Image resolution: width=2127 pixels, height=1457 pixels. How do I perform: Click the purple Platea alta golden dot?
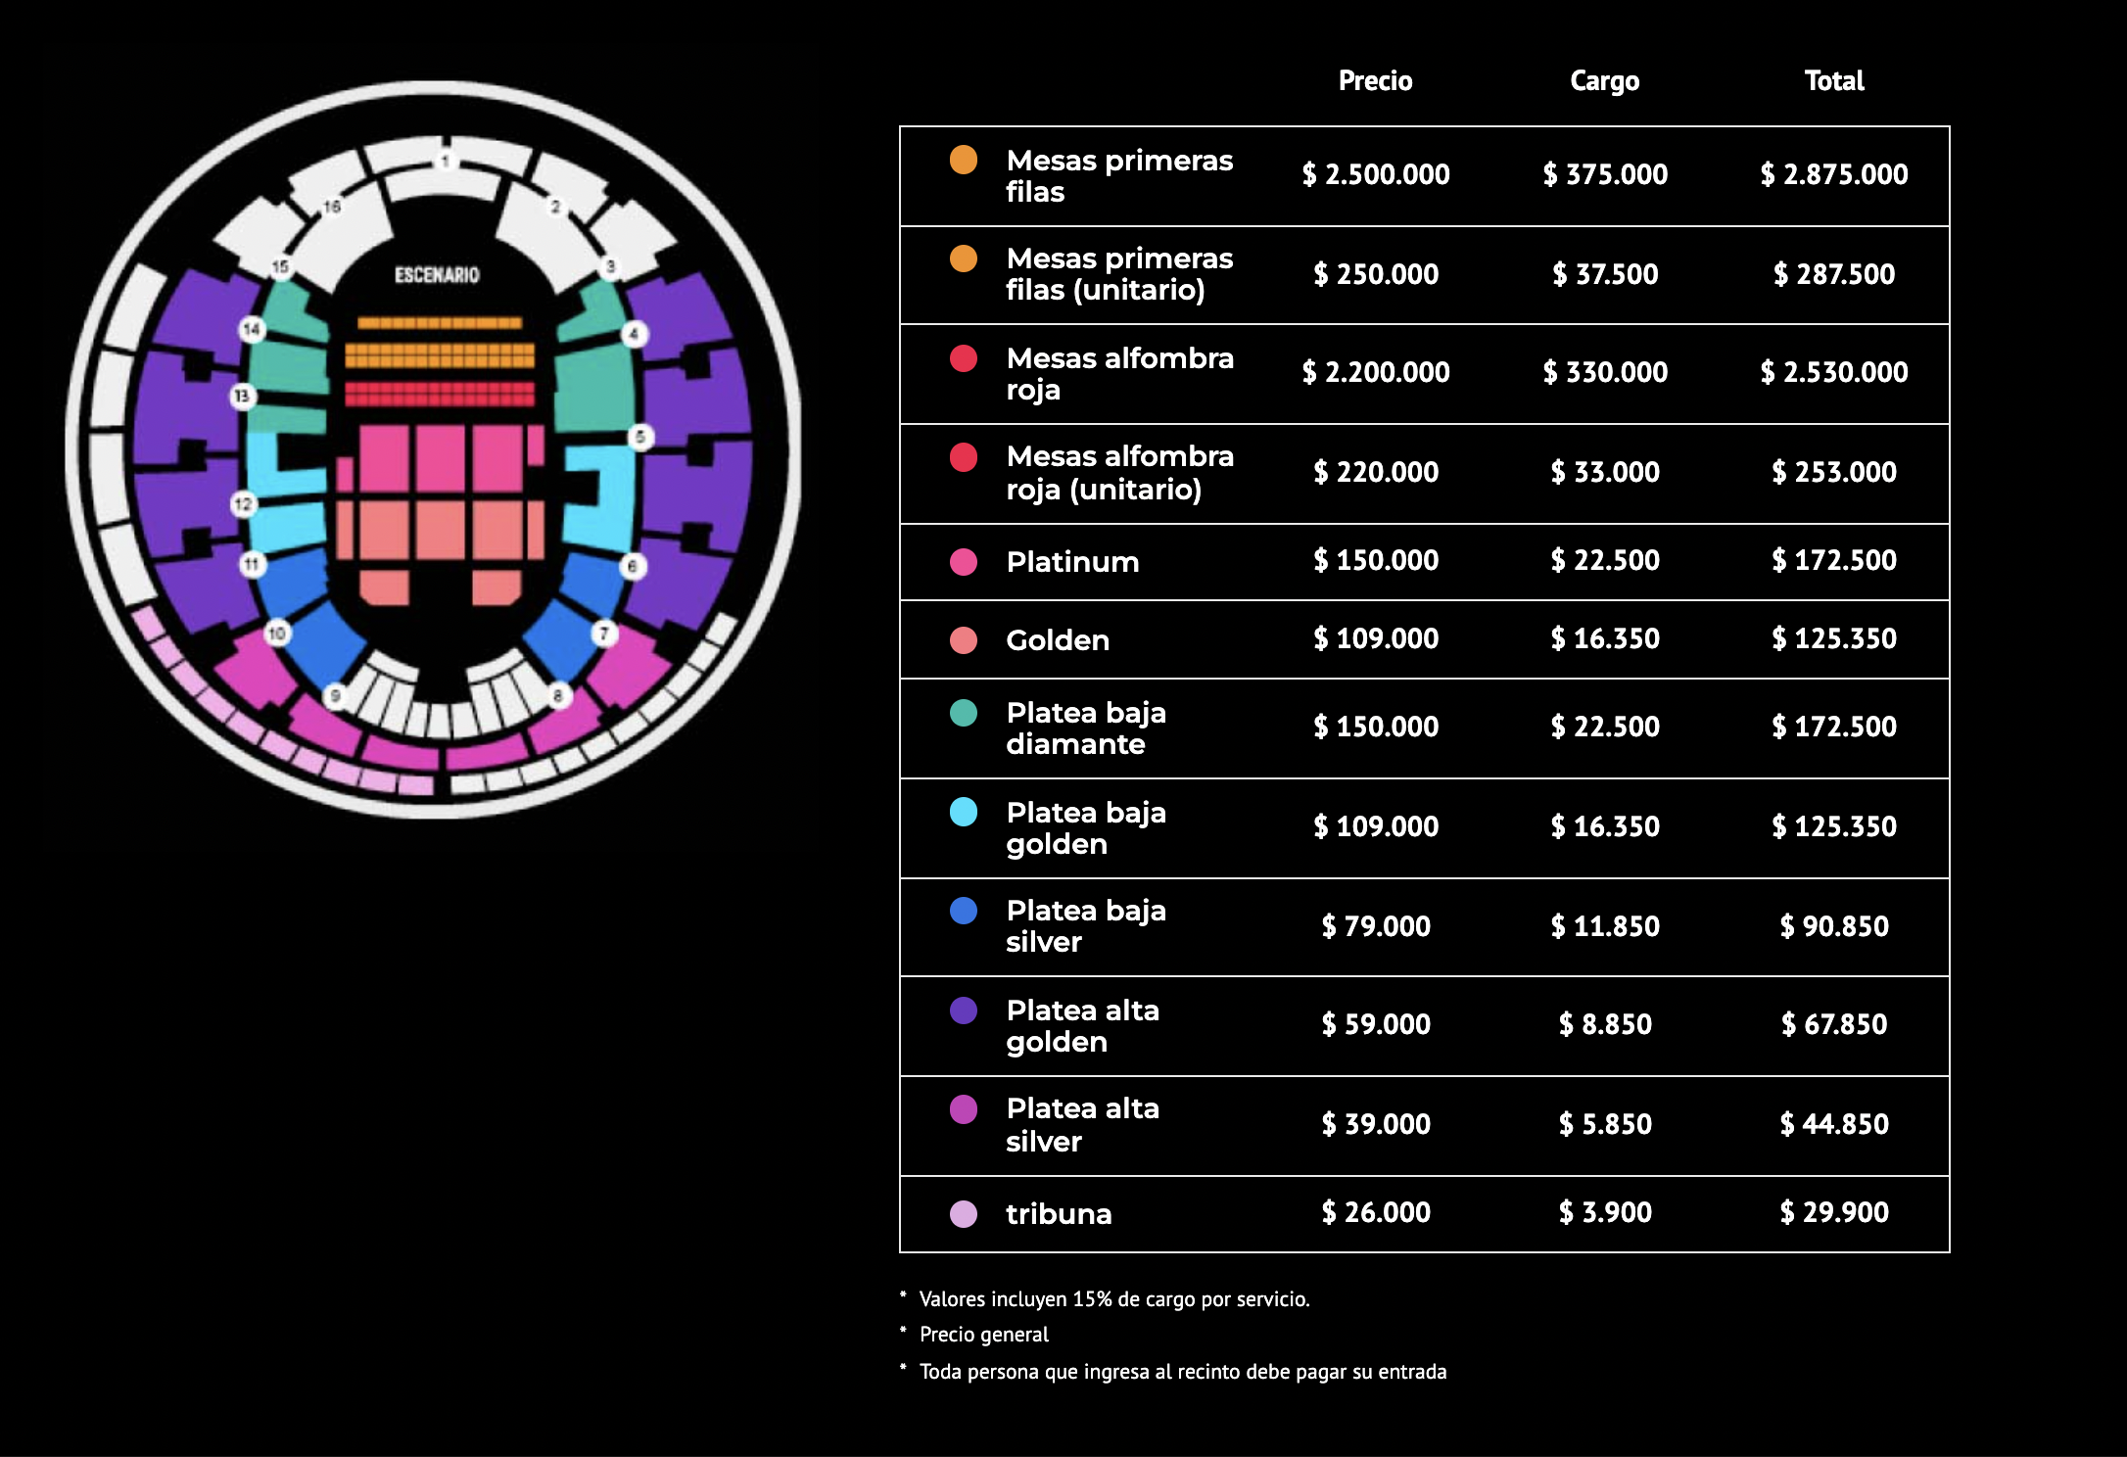tap(964, 1010)
